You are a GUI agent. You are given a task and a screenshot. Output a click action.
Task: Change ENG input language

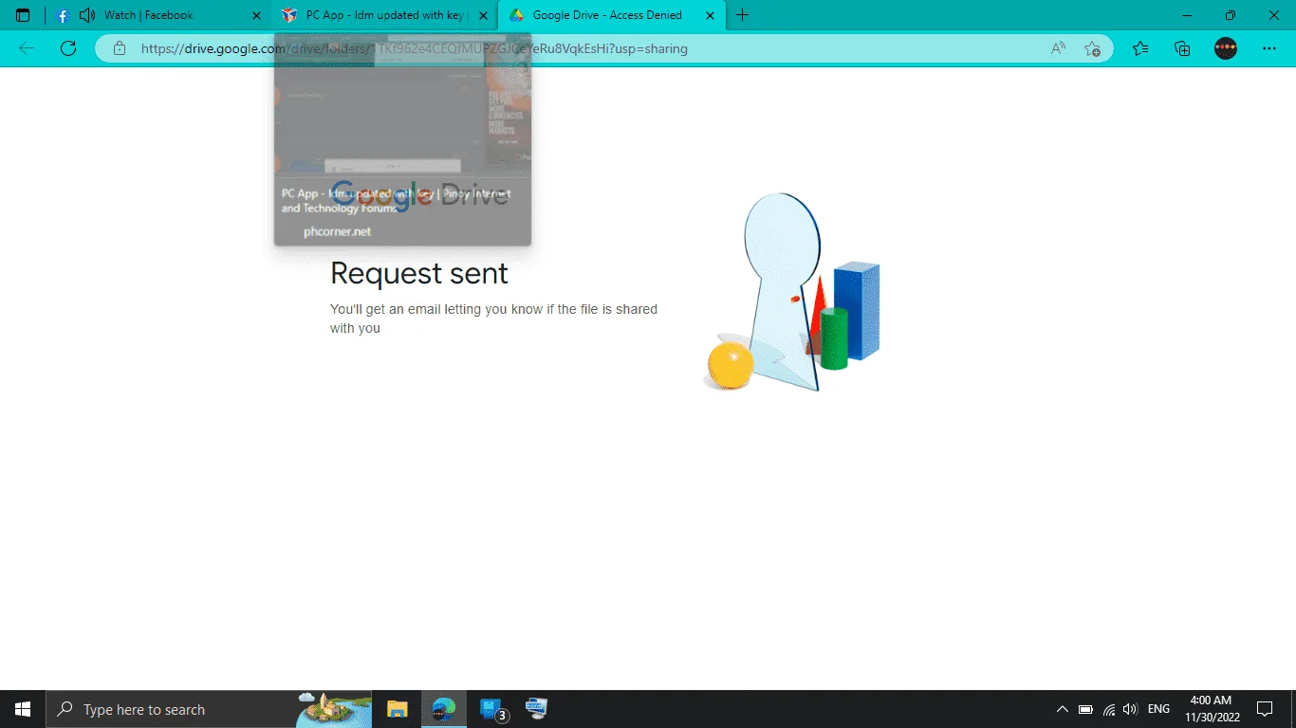click(x=1158, y=709)
